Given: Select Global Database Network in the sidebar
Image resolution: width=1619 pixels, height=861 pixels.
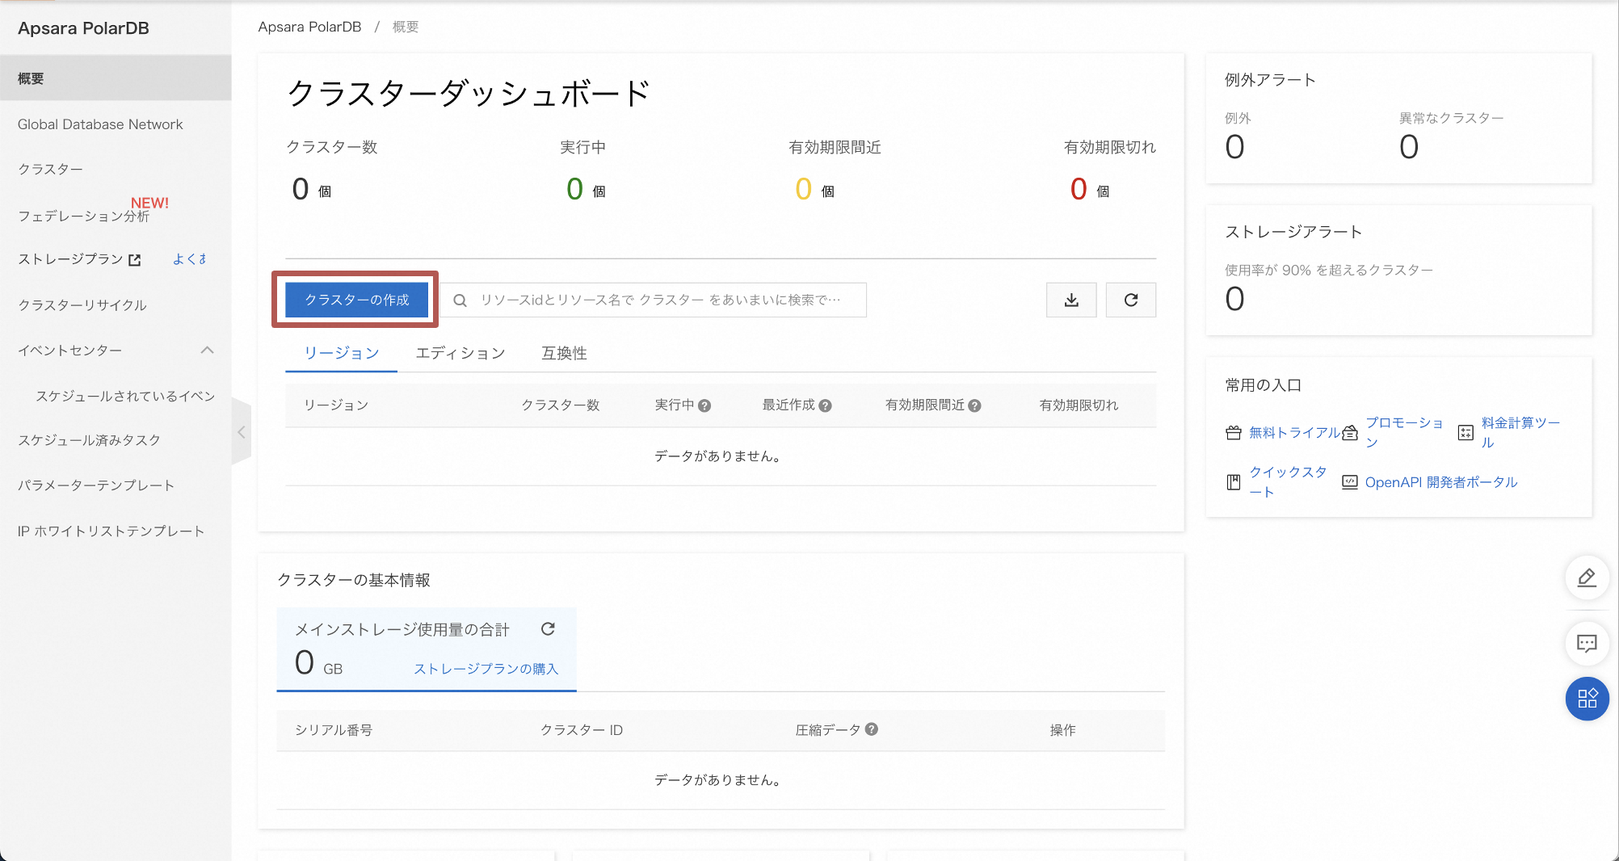Looking at the screenshot, I should pos(100,124).
